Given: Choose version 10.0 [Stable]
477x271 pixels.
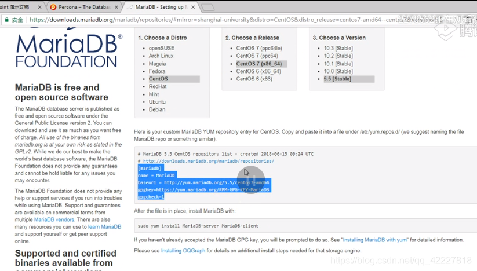Looking at the screenshot, I should click(338, 71).
